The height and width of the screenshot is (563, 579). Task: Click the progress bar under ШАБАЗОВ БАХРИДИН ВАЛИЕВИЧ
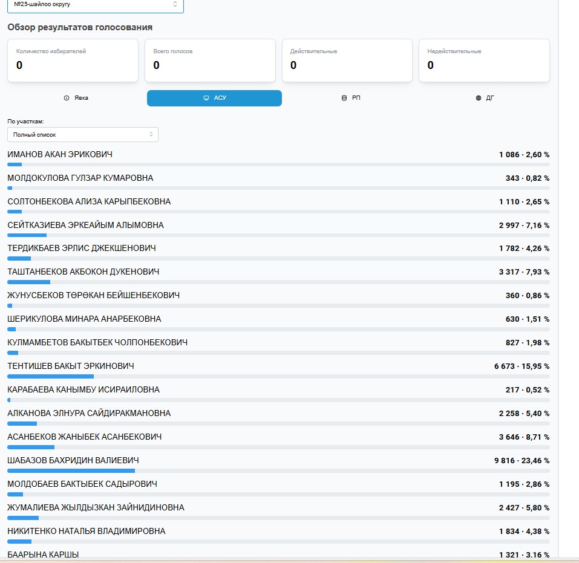[x=278, y=470]
